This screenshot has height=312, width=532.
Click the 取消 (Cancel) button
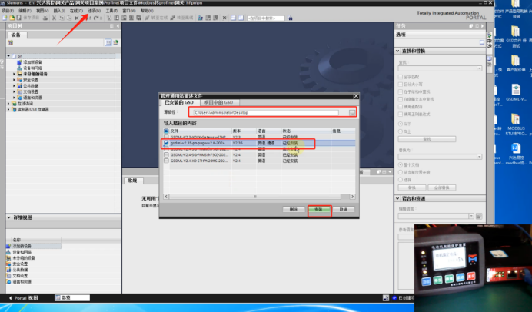344,210
